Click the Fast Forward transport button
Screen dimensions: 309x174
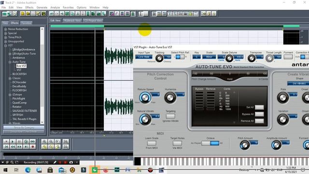pos(19,146)
